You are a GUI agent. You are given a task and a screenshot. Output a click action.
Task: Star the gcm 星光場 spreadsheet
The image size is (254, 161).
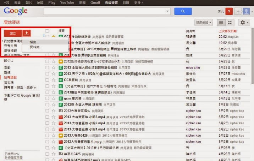(x=54, y=99)
